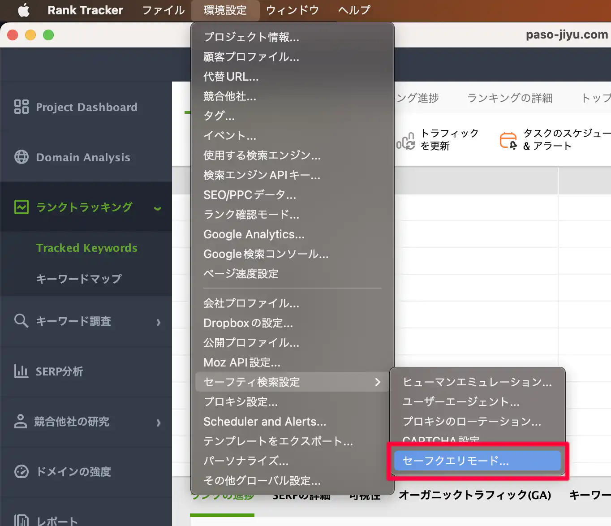The height and width of the screenshot is (526, 611).
Task: Collapse the ランクトラッキング section chevron
Action: click(158, 208)
